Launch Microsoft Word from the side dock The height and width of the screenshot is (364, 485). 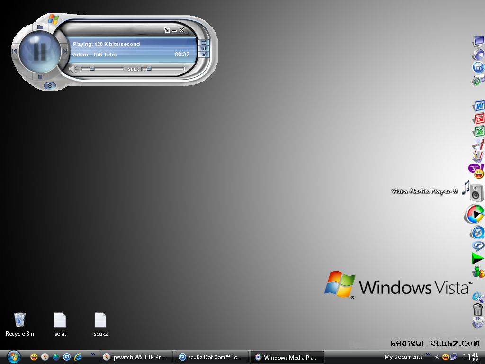[x=479, y=106]
